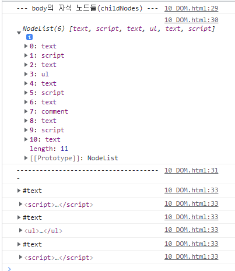Screen dimensions: 235x271
Task: Click the blue info icon under NodeList(6)
Action: tap(29, 37)
